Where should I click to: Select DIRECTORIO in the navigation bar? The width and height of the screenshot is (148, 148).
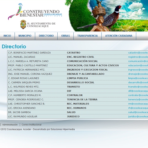[x=46, y=36]
